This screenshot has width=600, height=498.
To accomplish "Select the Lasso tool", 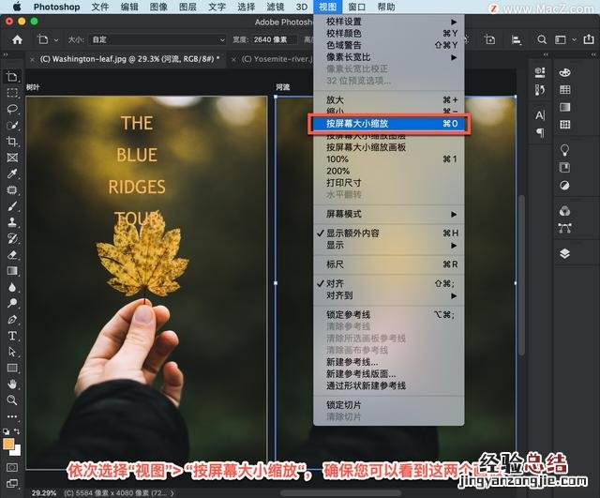I will [x=12, y=109].
